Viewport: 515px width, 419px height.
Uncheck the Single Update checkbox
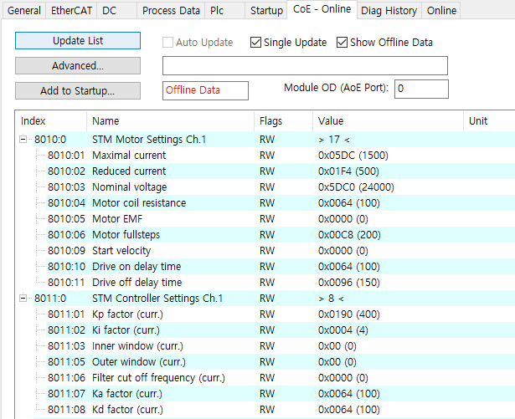[255, 43]
